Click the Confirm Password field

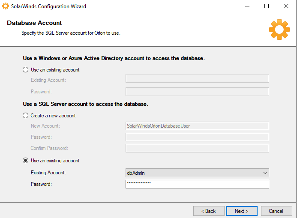pos(197,148)
